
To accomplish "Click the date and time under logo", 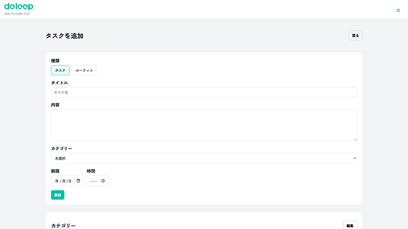I will [17, 14].
